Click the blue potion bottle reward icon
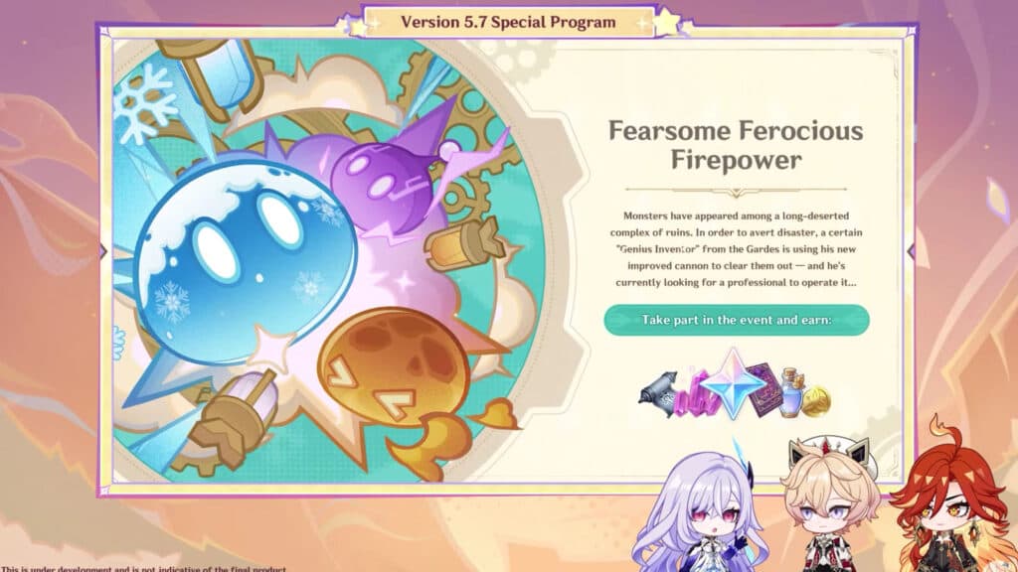 (x=792, y=391)
